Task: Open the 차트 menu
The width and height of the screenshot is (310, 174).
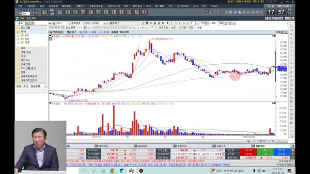Action: pyautogui.click(x=126, y=6)
